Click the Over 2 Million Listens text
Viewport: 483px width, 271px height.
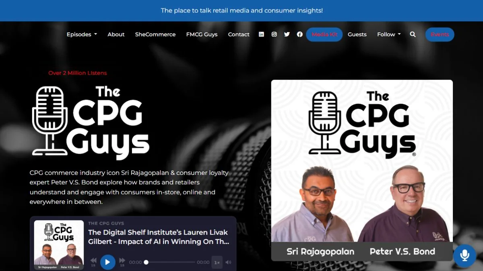tap(78, 73)
